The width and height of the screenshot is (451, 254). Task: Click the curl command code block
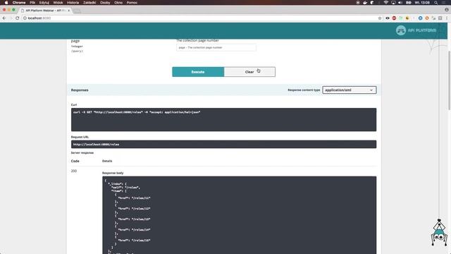pyautogui.click(x=223, y=119)
